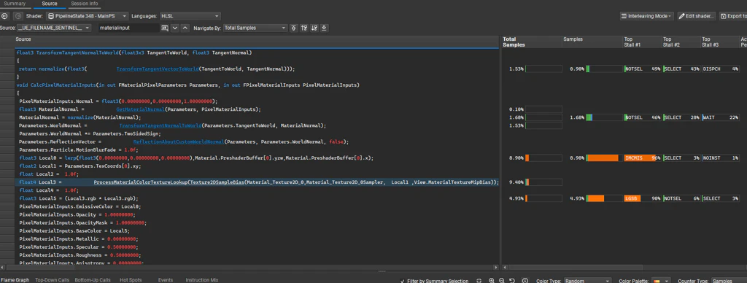The image size is (747, 283).
Task: Jump to next search match chevron
Action: click(175, 28)
